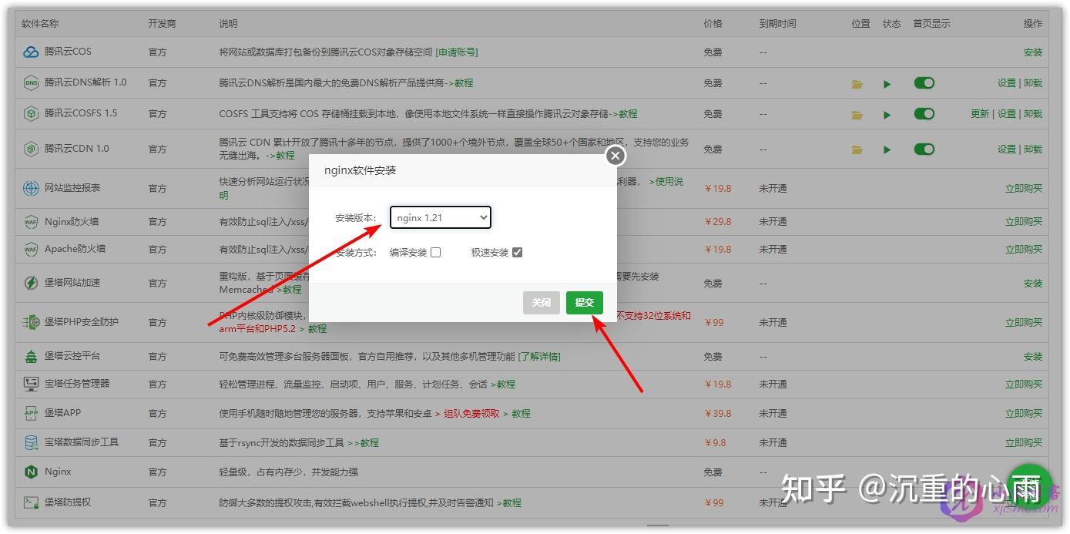Close the nginx install dialog with X
The image size is (1070, 534).
[x=615, y=156]
